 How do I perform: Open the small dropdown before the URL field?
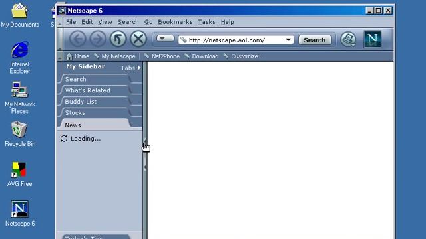click(x=165, y=39)
